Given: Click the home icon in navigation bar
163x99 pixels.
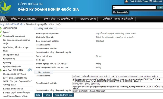Looking at the screenshot, I should (x=2, y=19).
